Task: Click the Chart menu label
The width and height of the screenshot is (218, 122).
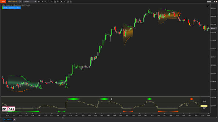Action: tap(3, 2)
